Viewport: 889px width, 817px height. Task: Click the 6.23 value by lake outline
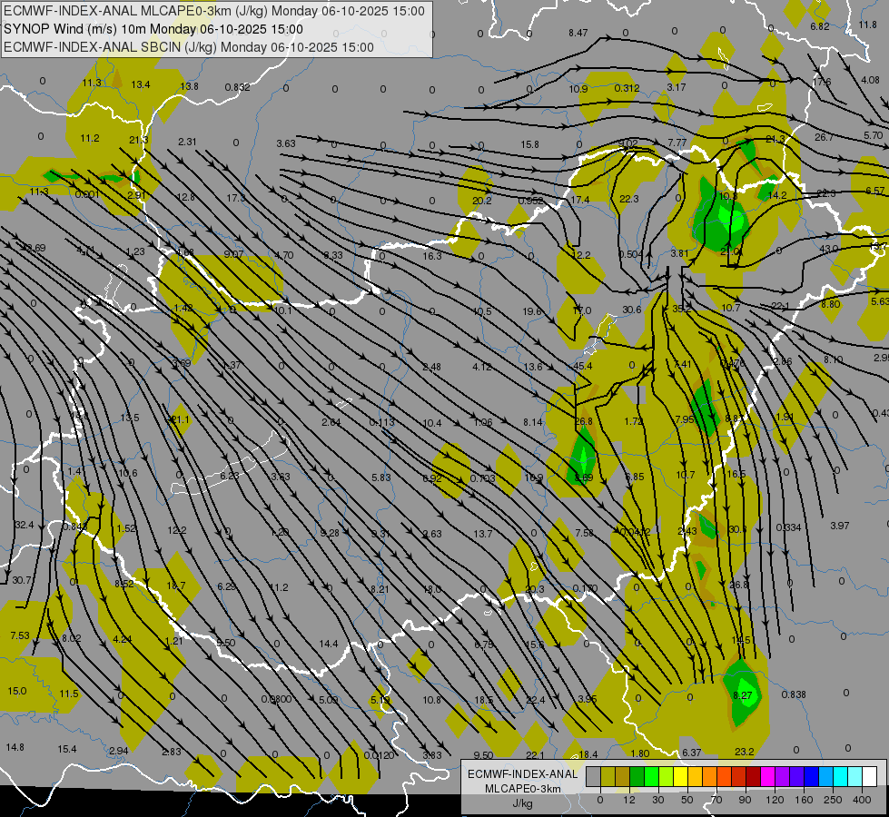[x=230, y=476]
